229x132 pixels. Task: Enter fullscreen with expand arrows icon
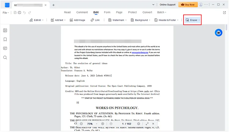click(x=147, y=124)
